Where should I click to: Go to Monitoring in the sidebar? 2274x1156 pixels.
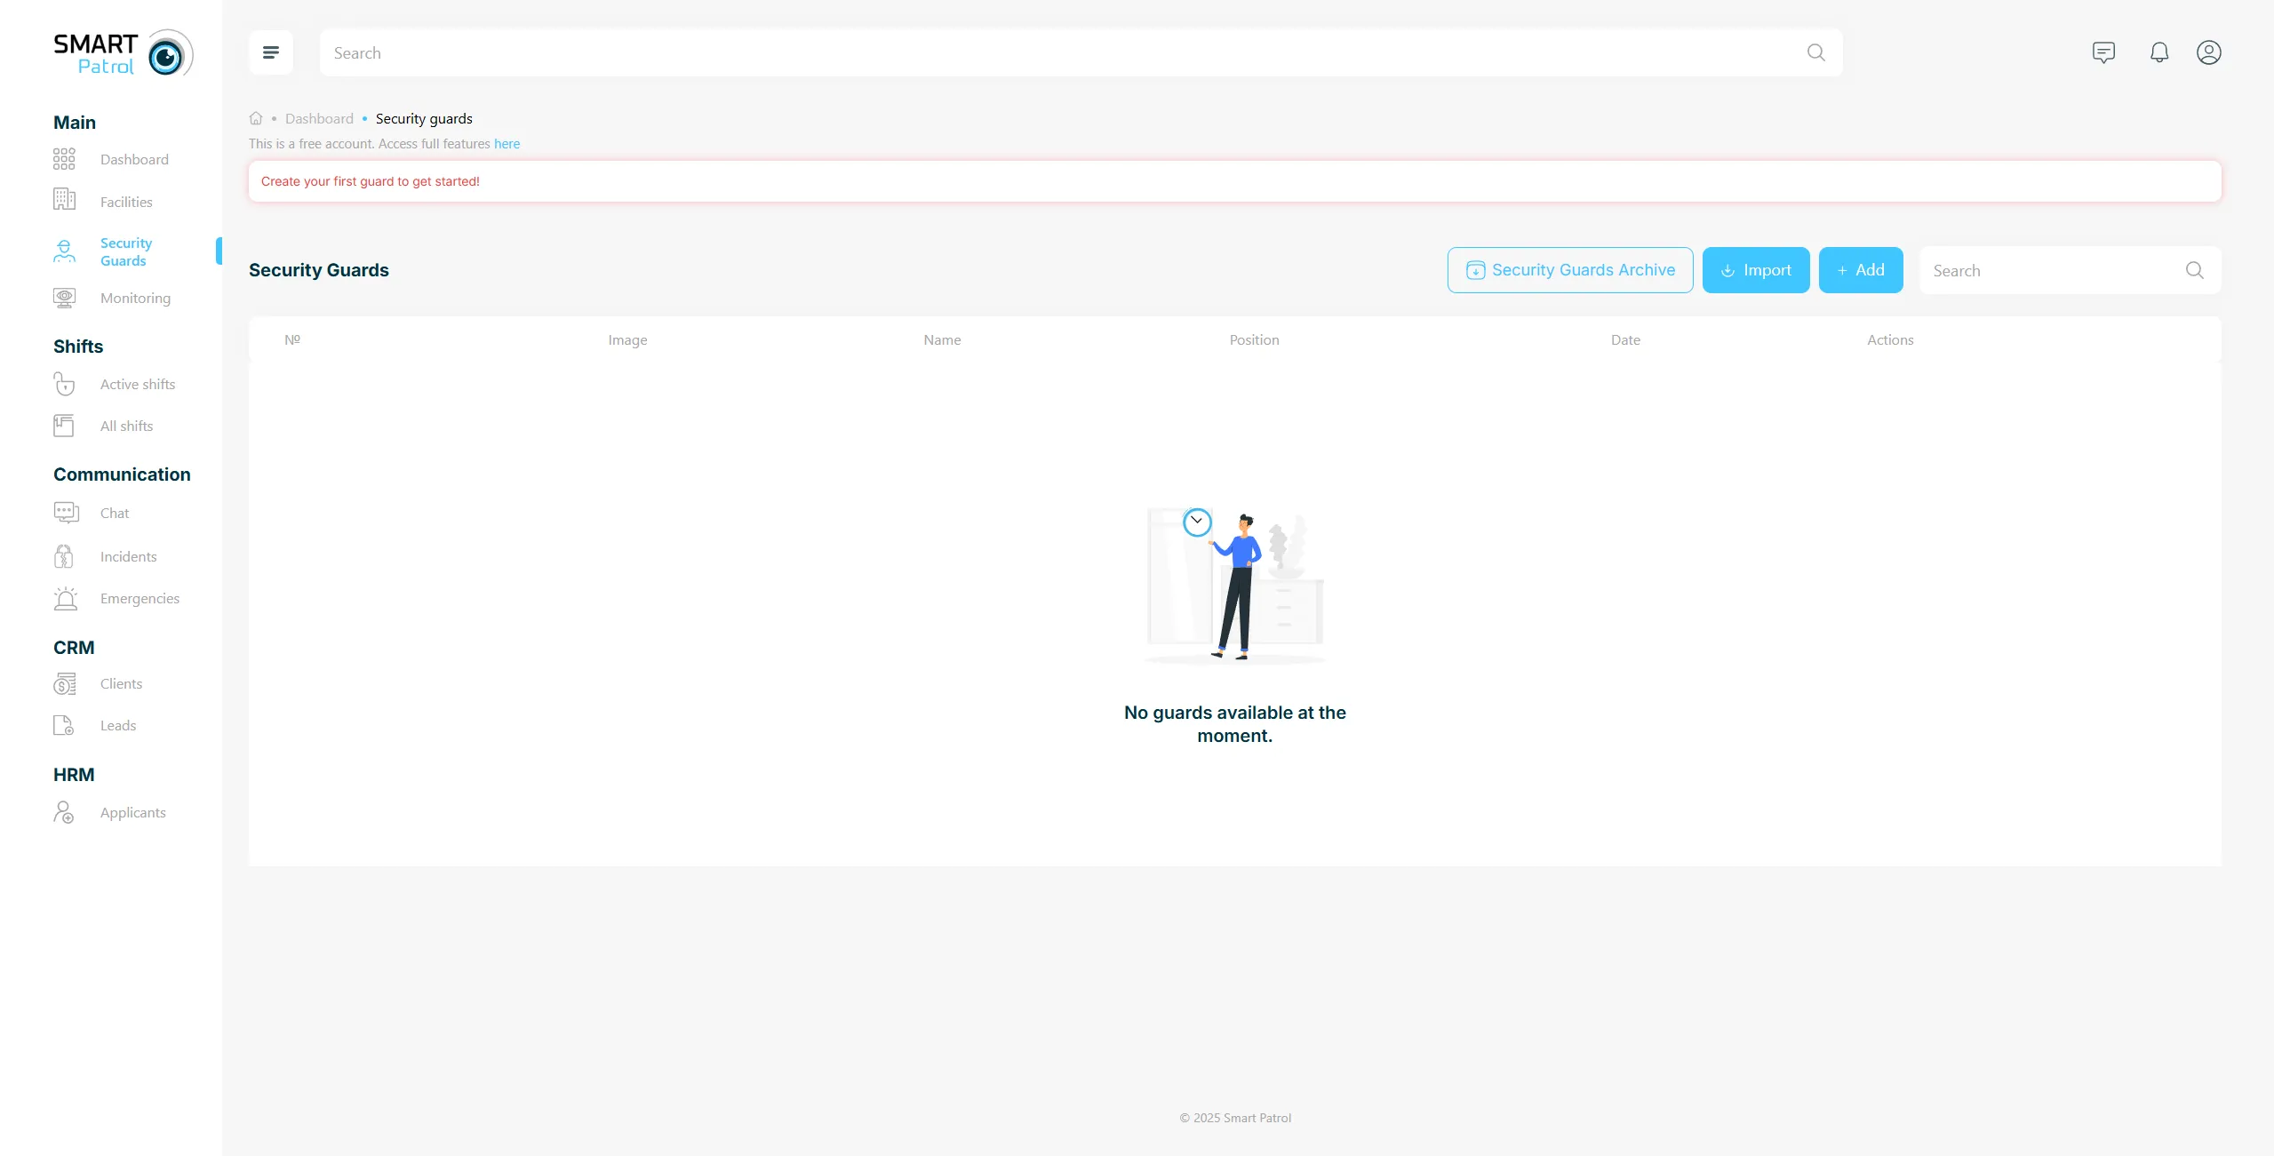pyautogui.click(x=135, y=298)
